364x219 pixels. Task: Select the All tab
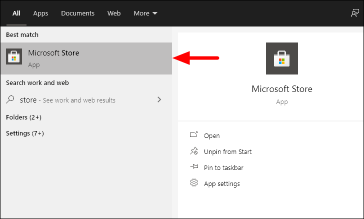coord(16,13)
